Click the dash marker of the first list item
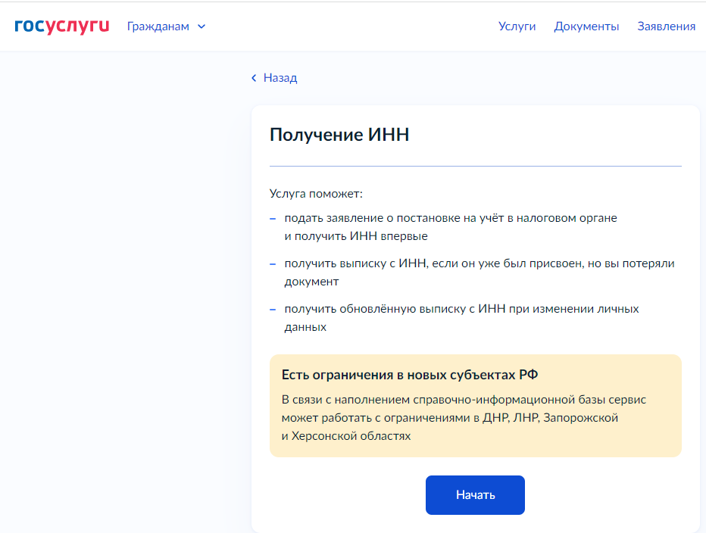This screenshot has width=706, height=533. click(273, 218)
